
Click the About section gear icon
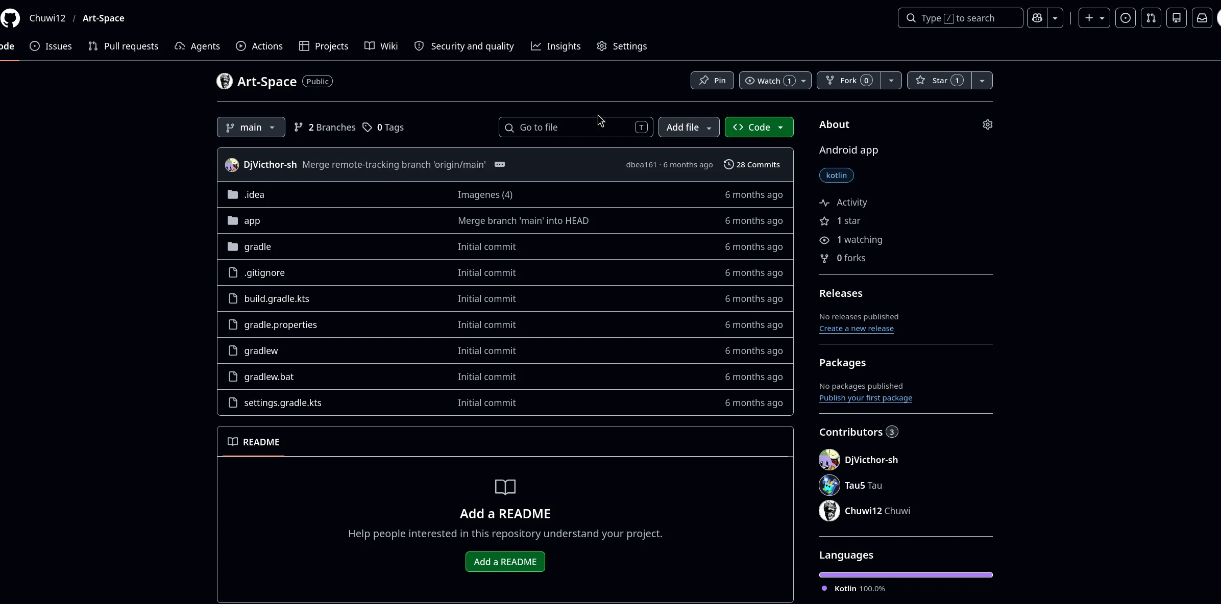[988, 124]
